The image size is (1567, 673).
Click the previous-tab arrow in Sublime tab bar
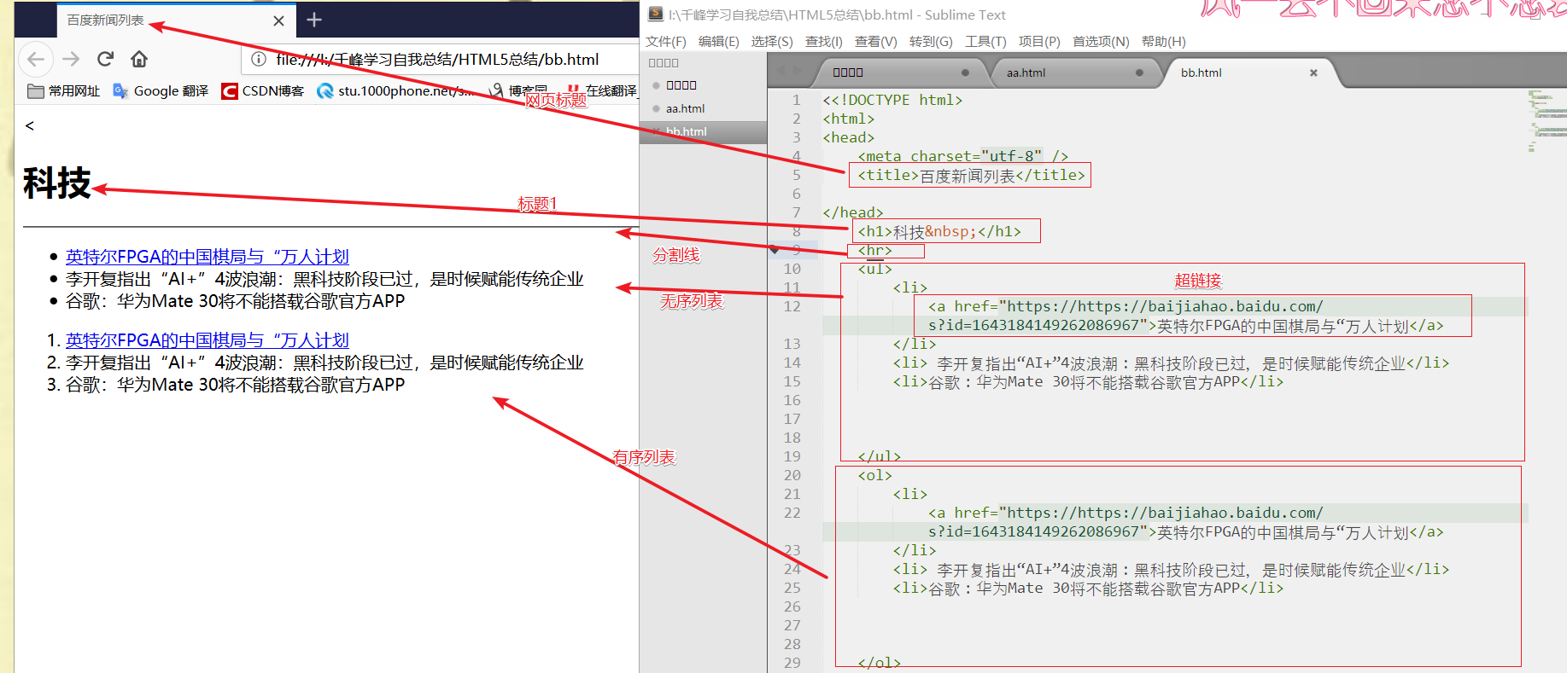coord(780,70)
